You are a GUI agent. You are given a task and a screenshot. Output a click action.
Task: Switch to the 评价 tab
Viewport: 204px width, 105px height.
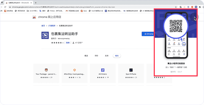point(96,55)
